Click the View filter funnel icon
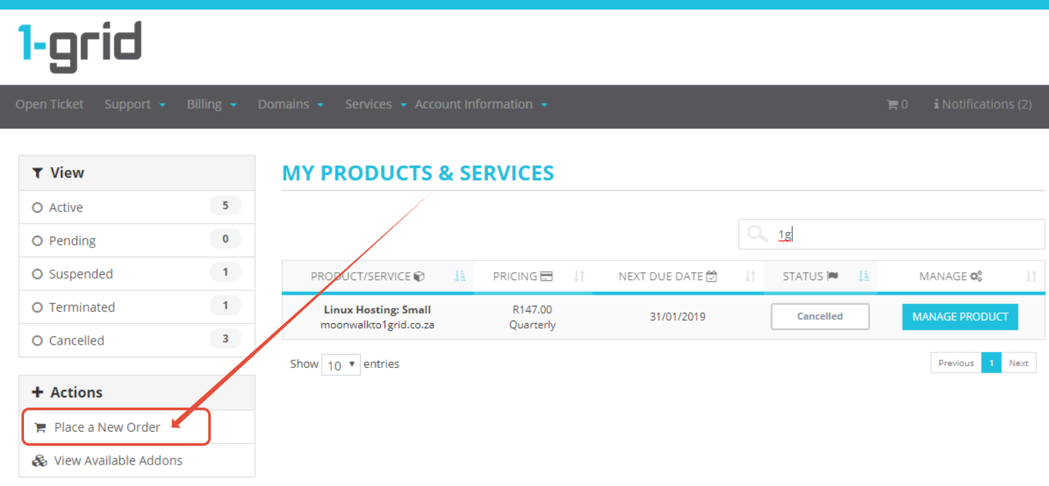This screenshot has width=1049, height=486. (x=38, y=173)
